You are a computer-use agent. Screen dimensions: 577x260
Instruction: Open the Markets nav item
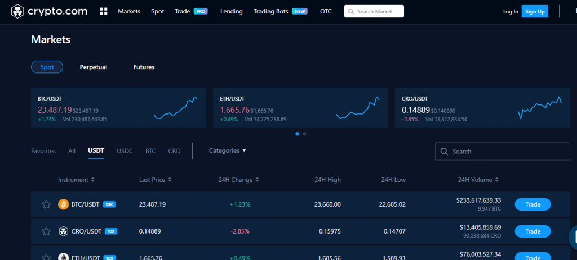(x=129, y=11)
